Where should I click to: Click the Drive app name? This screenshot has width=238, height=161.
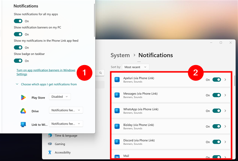[x=35, y=111]
